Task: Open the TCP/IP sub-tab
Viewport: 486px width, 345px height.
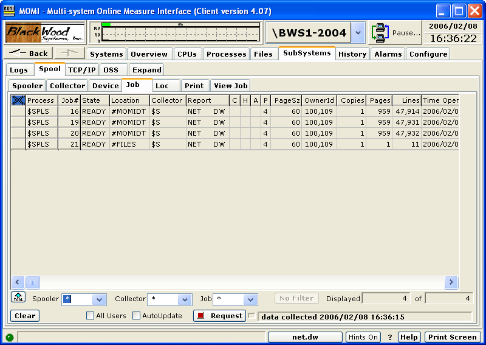Action: click(82, 70)
